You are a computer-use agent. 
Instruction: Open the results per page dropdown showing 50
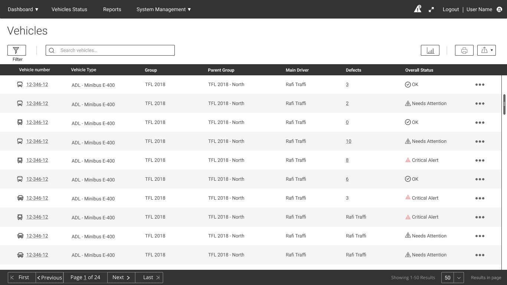(452, 278)
